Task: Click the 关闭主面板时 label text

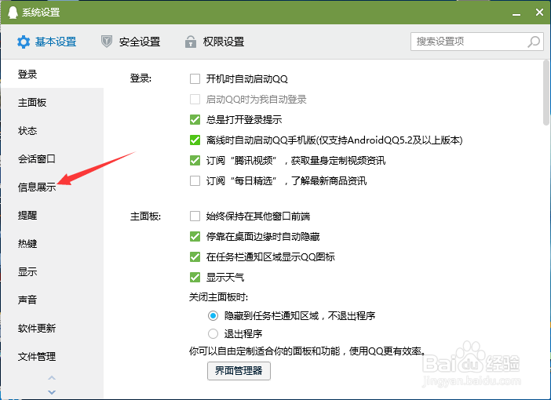Action: (x=218, y=297)
